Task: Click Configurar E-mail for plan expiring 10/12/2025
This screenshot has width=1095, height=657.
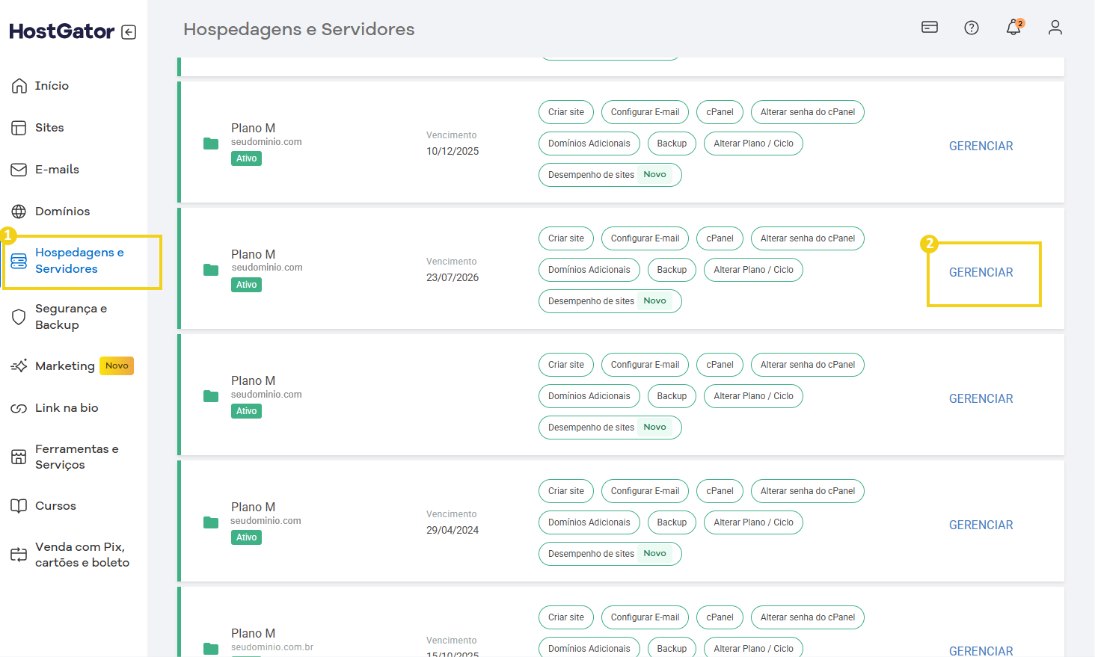Action: [x=645, y=112]
